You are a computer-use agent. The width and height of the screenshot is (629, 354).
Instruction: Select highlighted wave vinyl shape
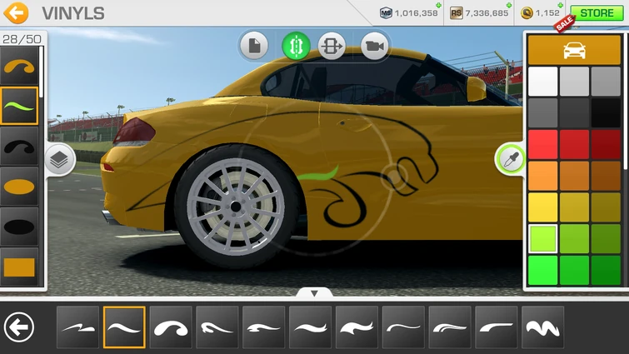tap(124, 327)
